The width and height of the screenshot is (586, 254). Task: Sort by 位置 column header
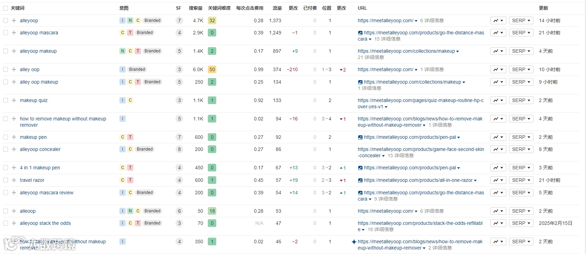(x=327, y=8)
